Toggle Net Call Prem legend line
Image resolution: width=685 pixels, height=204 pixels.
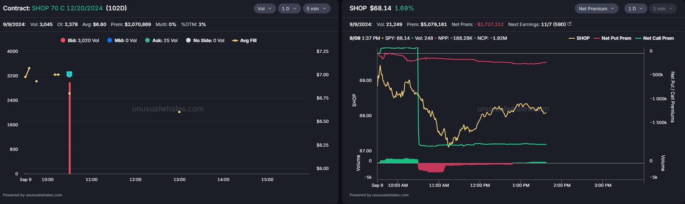pyautogui.click(x=655, y=38)
